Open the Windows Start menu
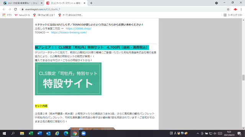 4,134
